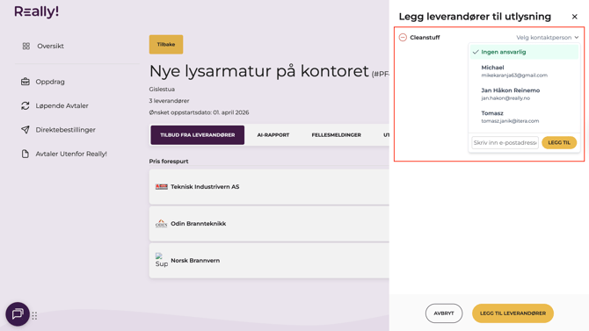Click the Norsk Brannvern logo placeholder
Screen dimensions: 589x331
(162, 260)
